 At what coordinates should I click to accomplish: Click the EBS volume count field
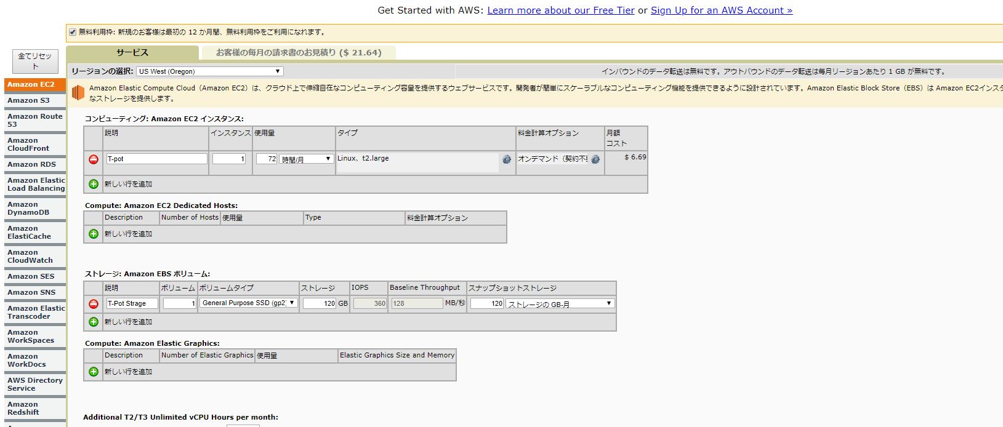click(180, 303)
